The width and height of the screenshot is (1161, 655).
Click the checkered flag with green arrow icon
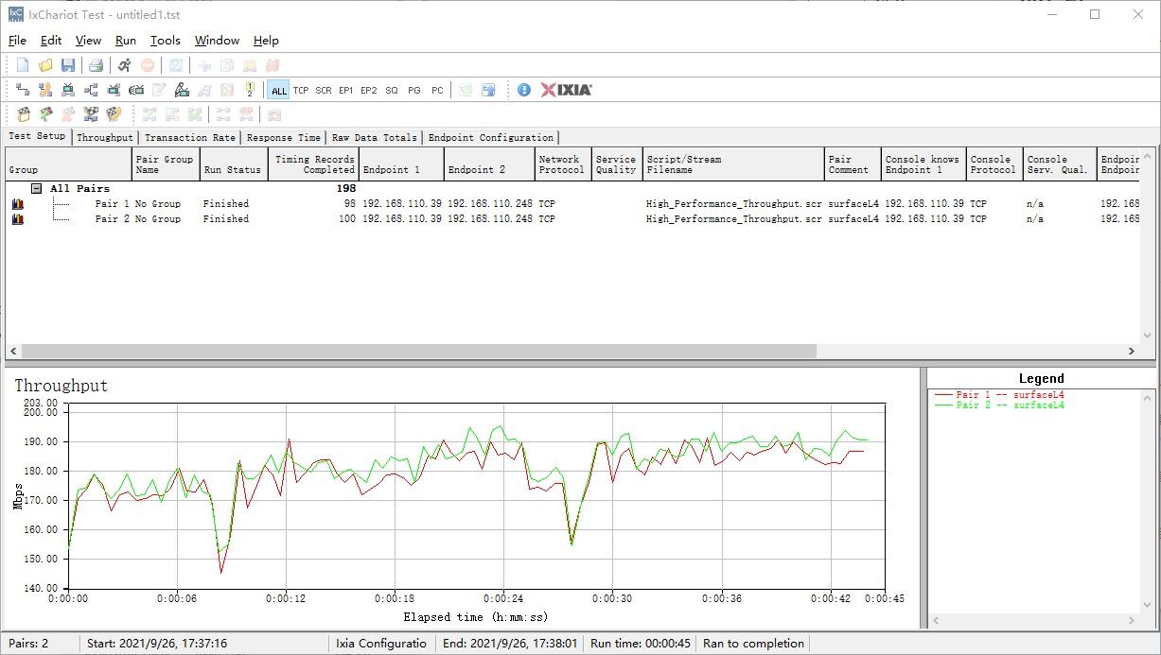click(45, 114)
